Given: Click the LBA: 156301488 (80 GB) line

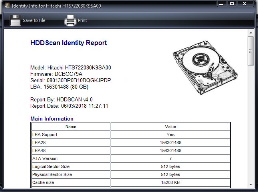Looking at the screenshot, I should [x=60, y=87].
